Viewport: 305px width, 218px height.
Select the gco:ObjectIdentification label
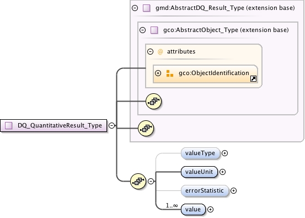(214, 73)
